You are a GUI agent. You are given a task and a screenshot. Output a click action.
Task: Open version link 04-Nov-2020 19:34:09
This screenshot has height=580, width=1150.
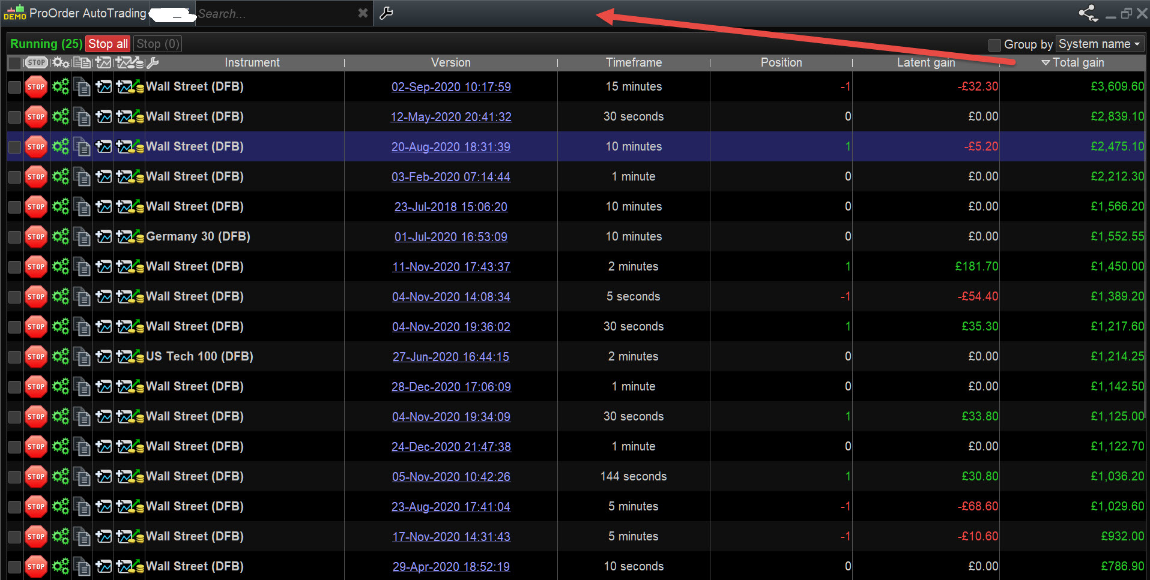451,417
